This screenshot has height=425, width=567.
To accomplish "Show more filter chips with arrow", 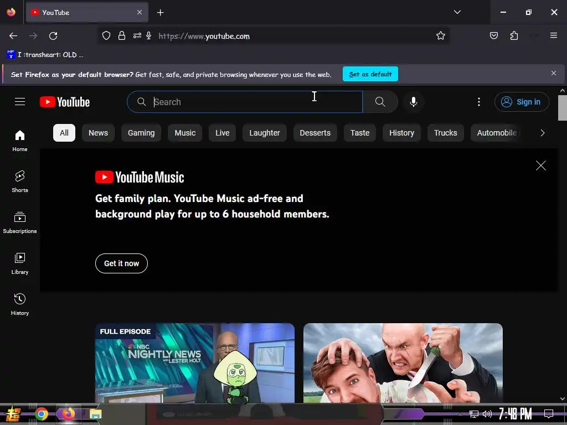I will coord(542,133).
